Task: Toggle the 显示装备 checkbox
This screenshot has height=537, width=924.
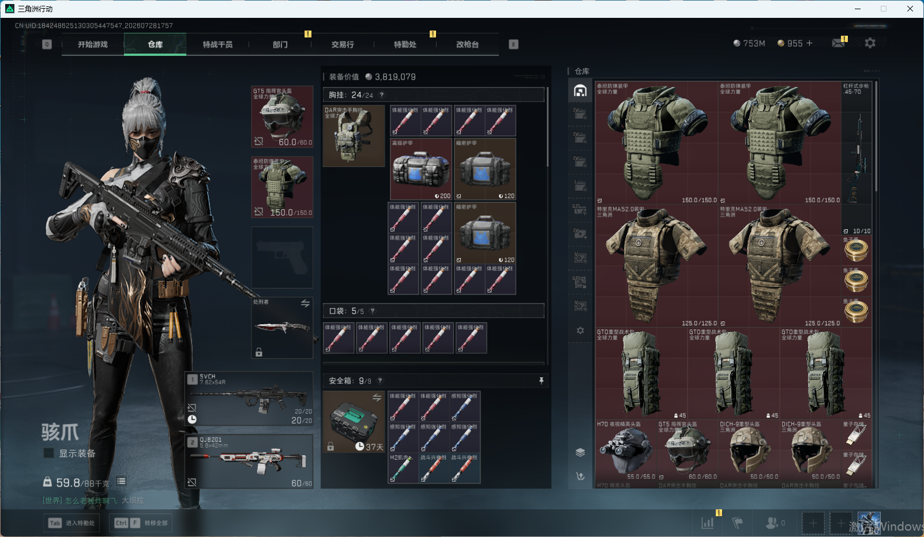Action: tap(49, 453)
